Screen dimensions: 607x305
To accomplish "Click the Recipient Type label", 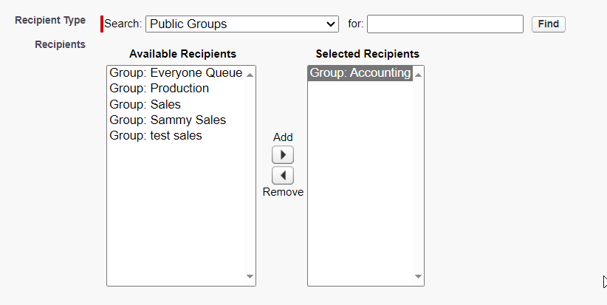I will pos(50,20).
